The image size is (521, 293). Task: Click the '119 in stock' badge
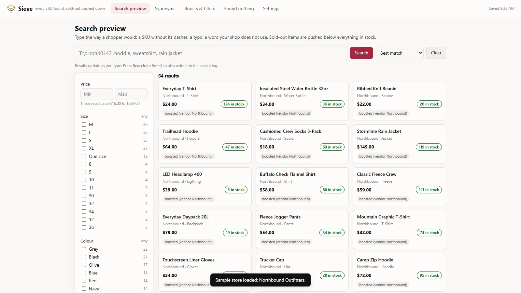429,147
